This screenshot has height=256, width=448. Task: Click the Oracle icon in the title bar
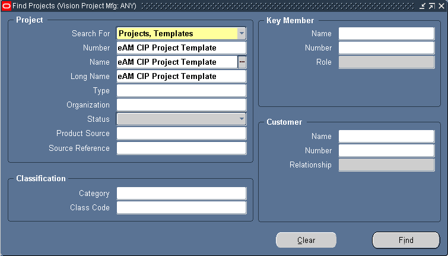[x=7, y=6]
